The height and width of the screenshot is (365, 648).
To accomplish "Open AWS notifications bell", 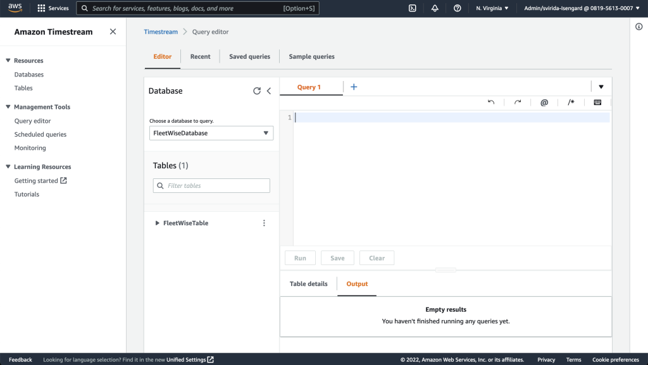I will click(433, 8).
